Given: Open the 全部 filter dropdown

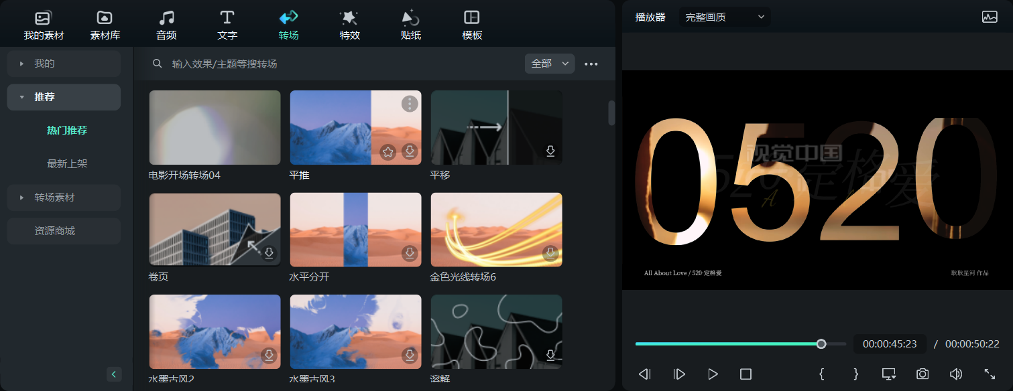Looking at the screenshot, I should pyautogui.click(x=550, y=64).
